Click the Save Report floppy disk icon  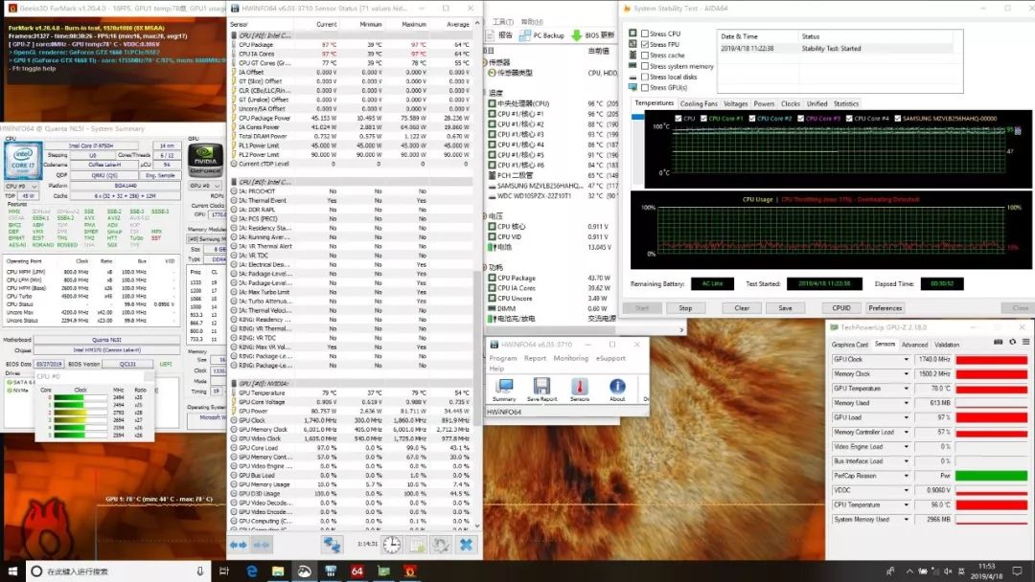541,388
